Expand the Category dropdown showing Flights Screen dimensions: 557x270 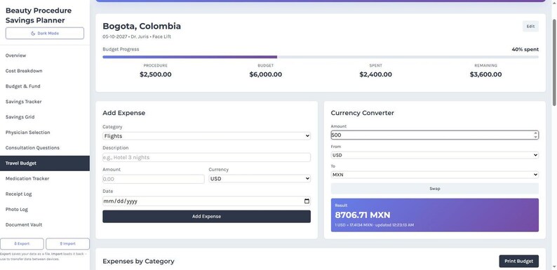tap(206, 136)
